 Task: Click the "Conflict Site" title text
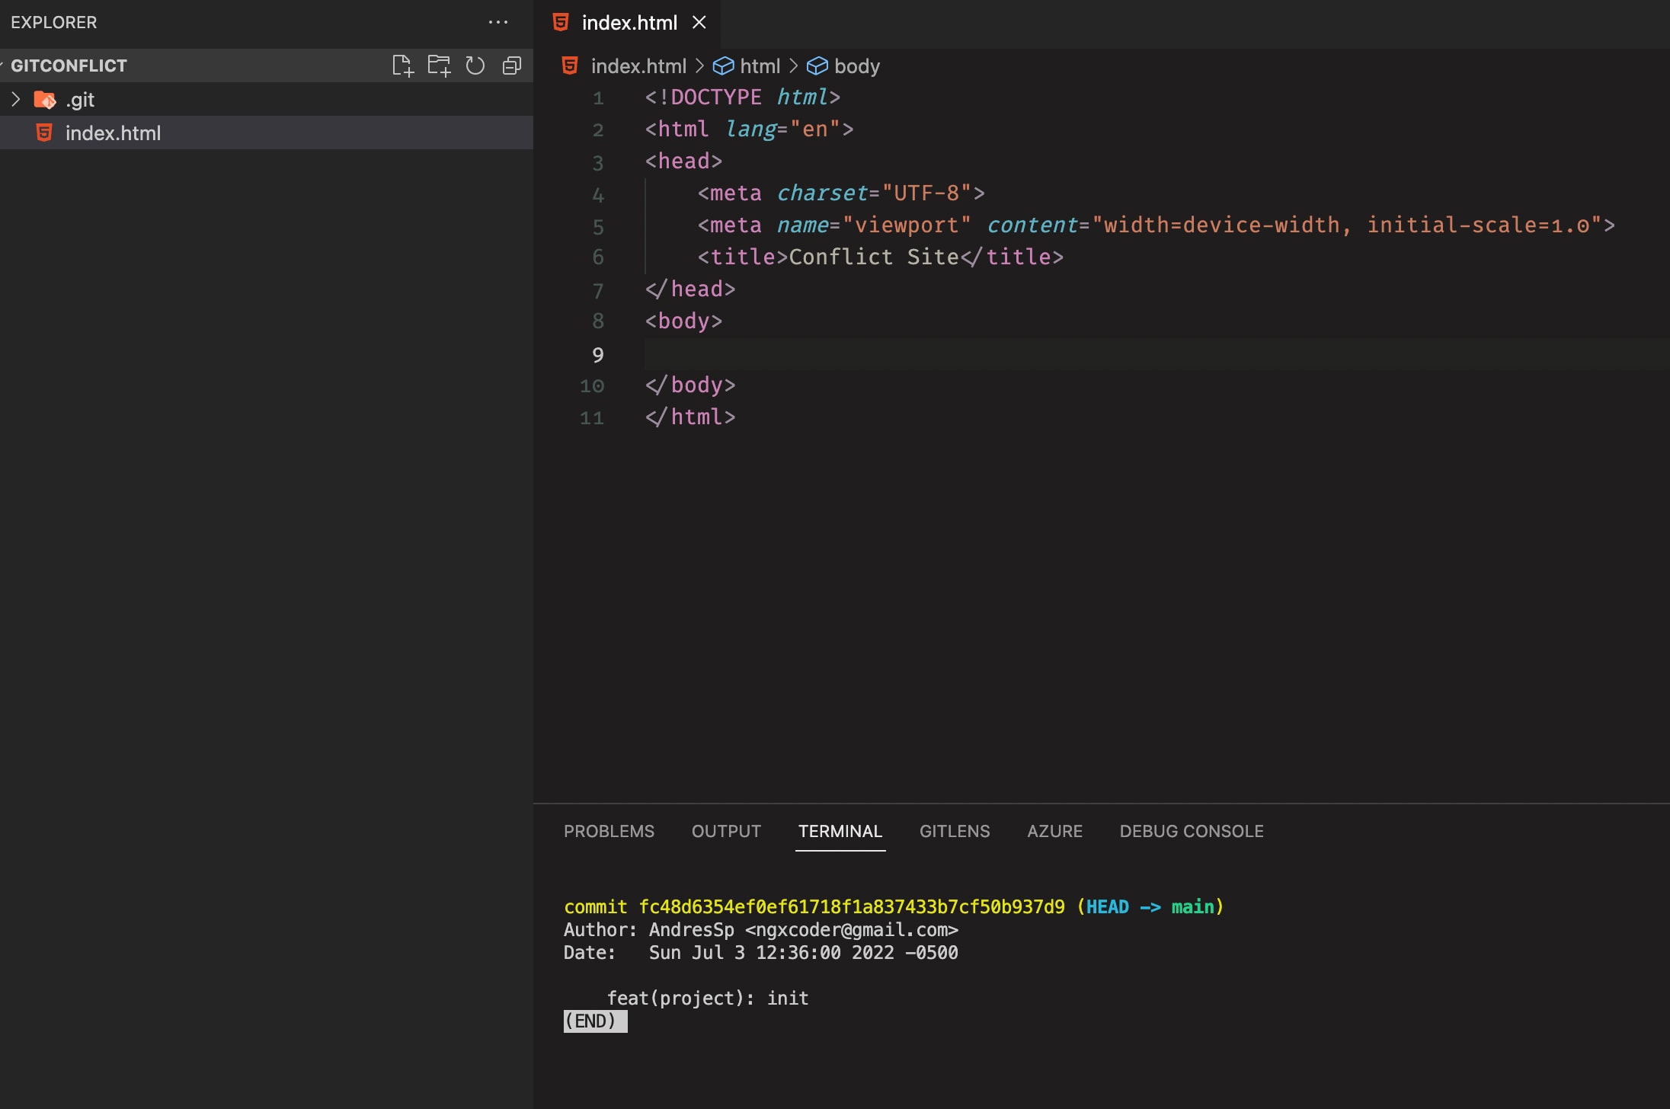click(874, 257)
